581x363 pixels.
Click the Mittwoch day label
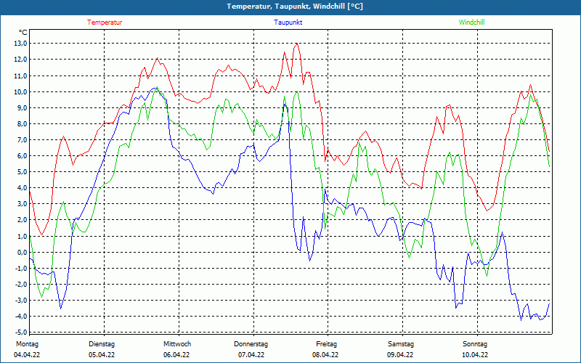(x=177, y=344)
